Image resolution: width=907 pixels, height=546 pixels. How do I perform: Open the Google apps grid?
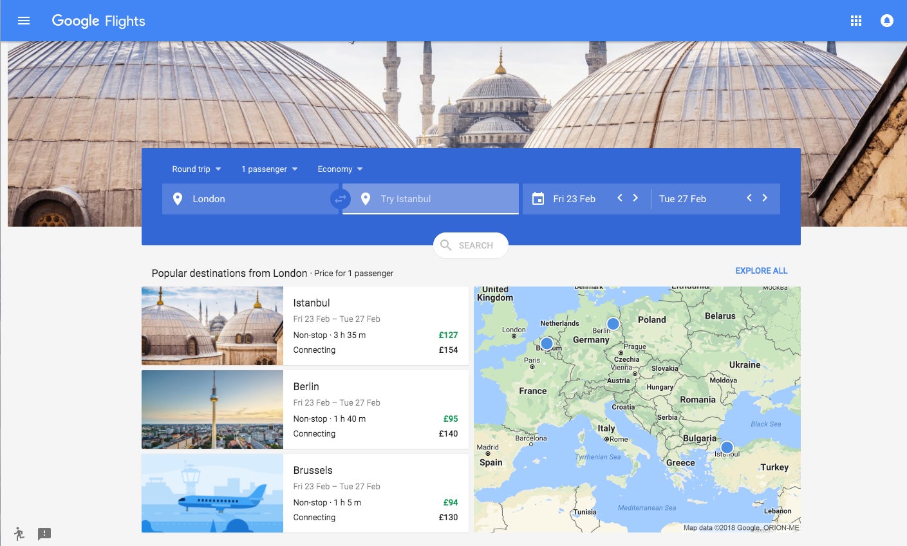pos(856,21)
